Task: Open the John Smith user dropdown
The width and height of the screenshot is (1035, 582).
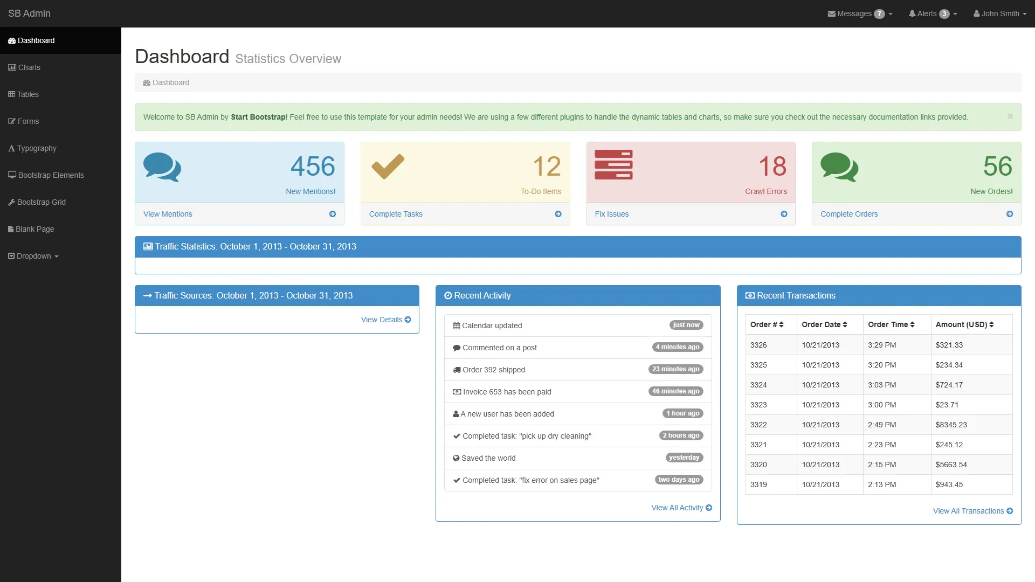Action: (x=1000, y=13)
